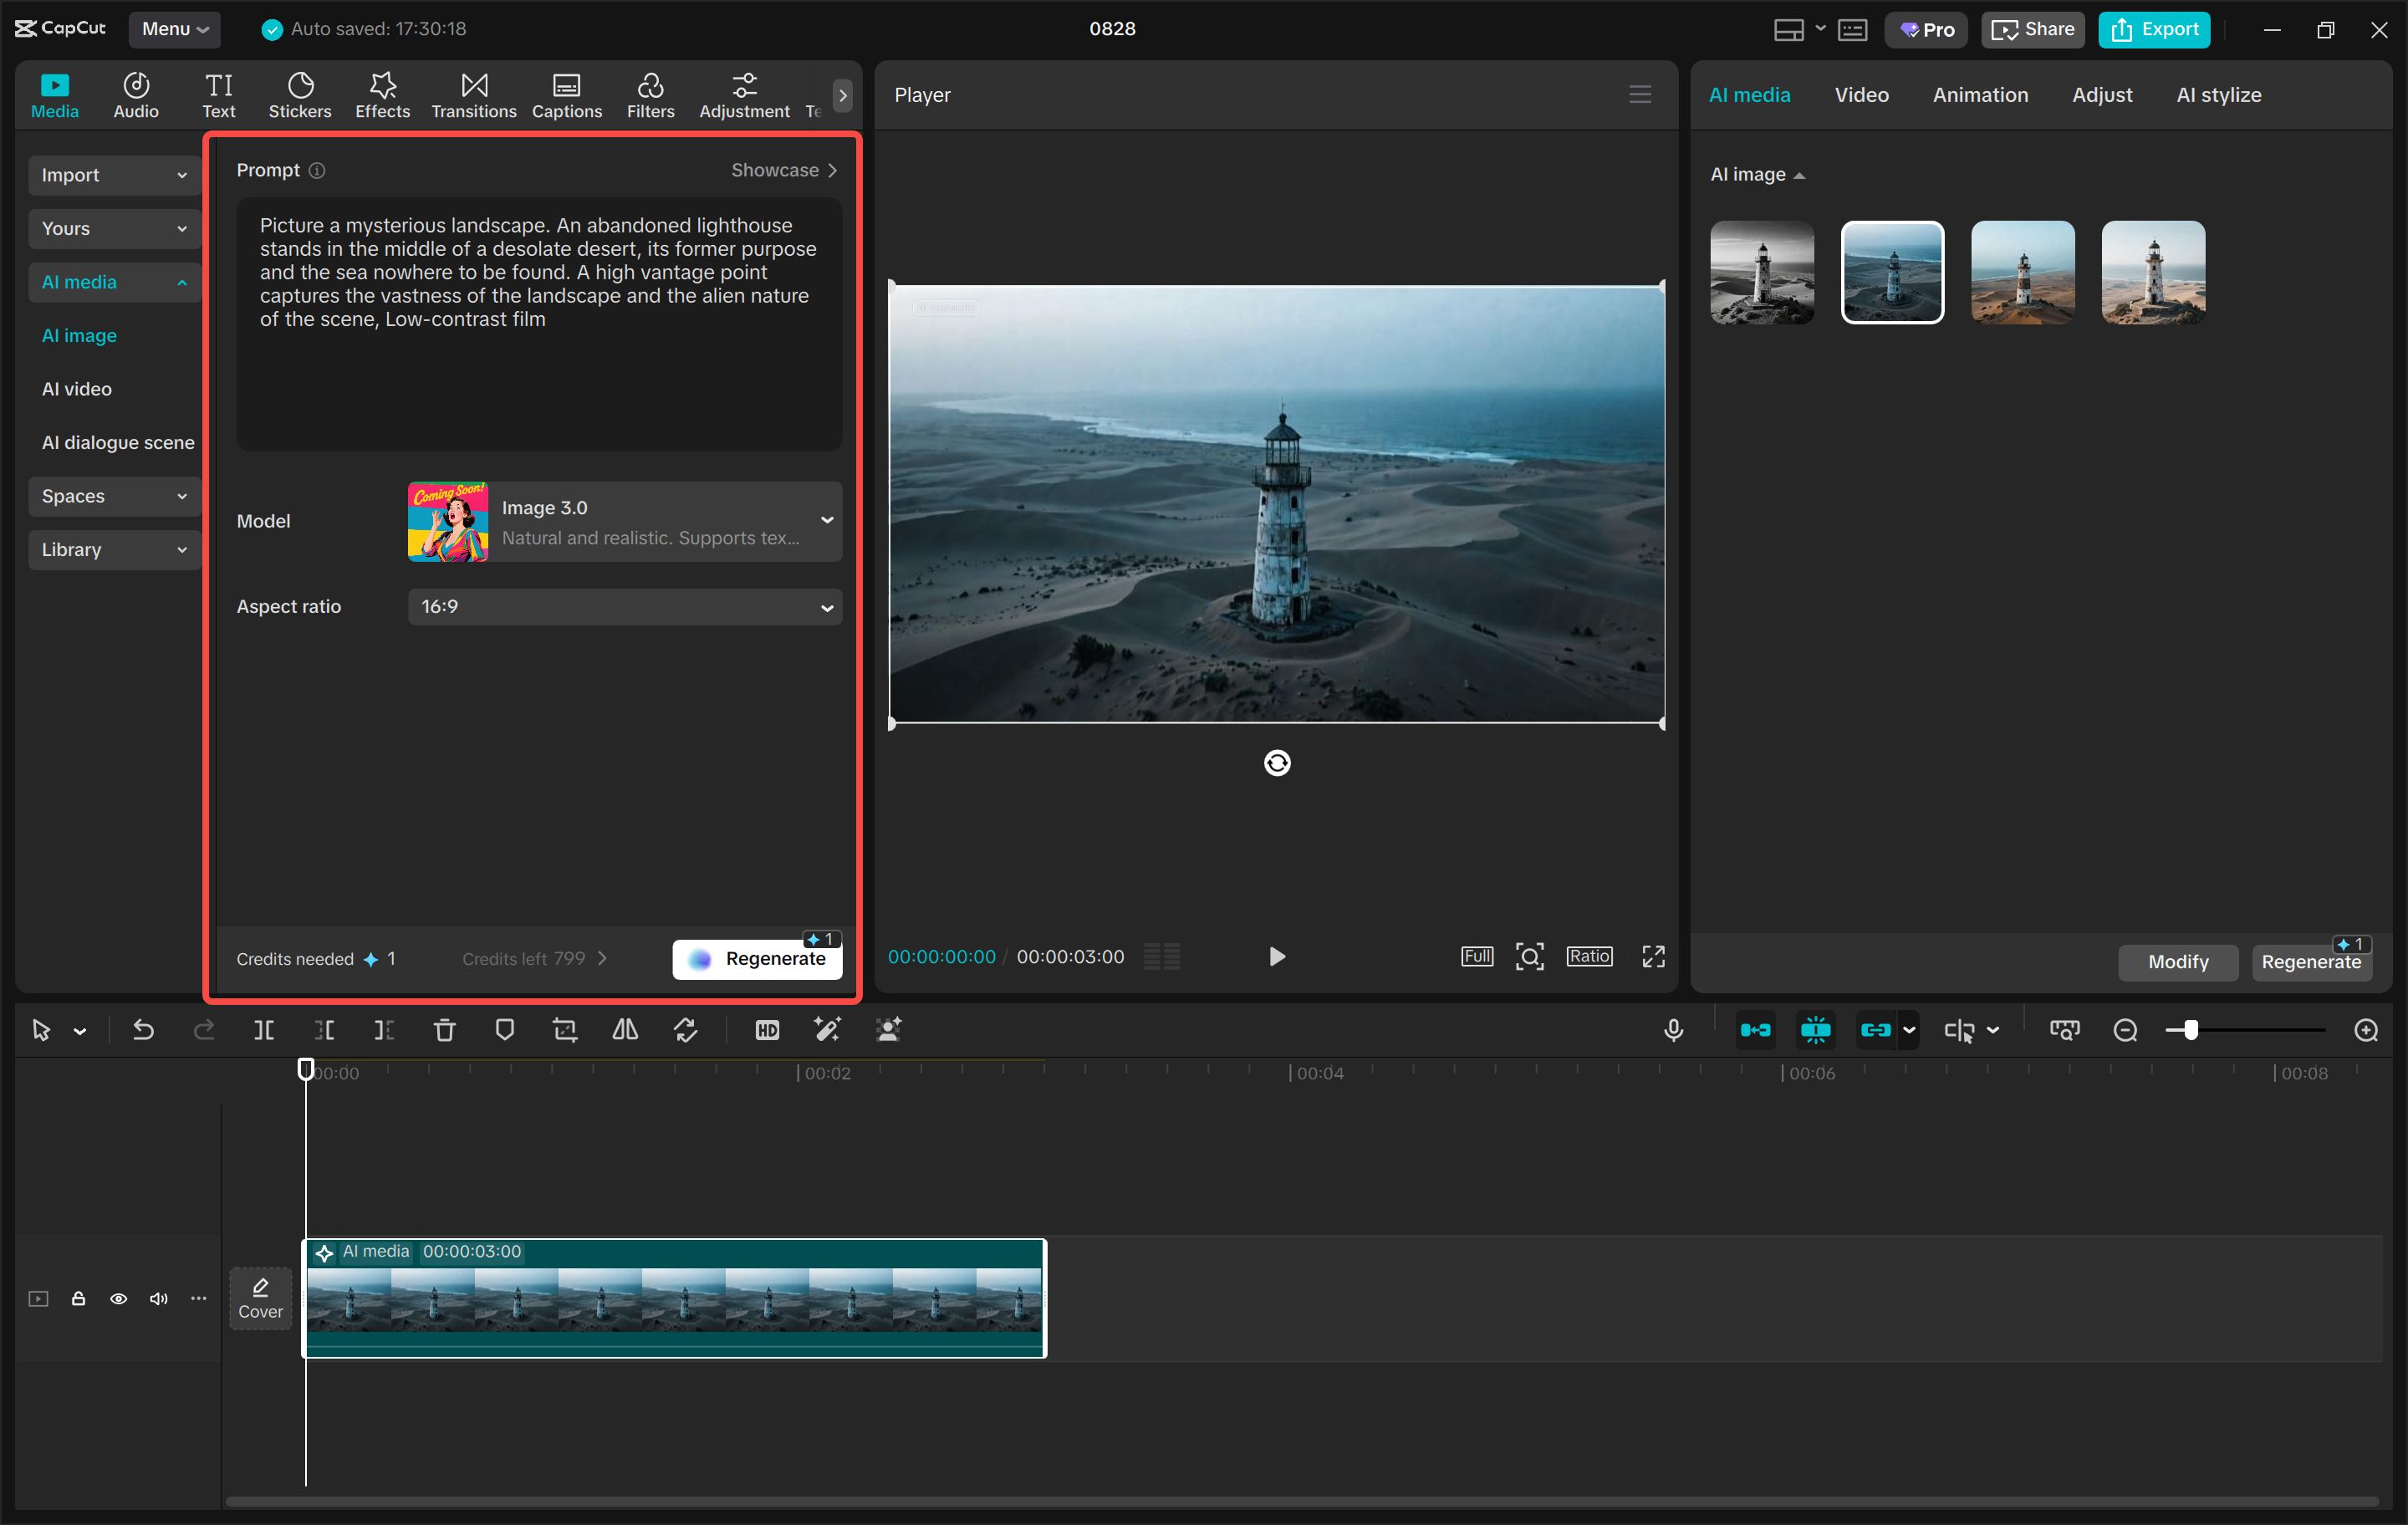The image size is (2408, 1525).
Task: Mute the timeline track audio
Action: pos(158,1298)
